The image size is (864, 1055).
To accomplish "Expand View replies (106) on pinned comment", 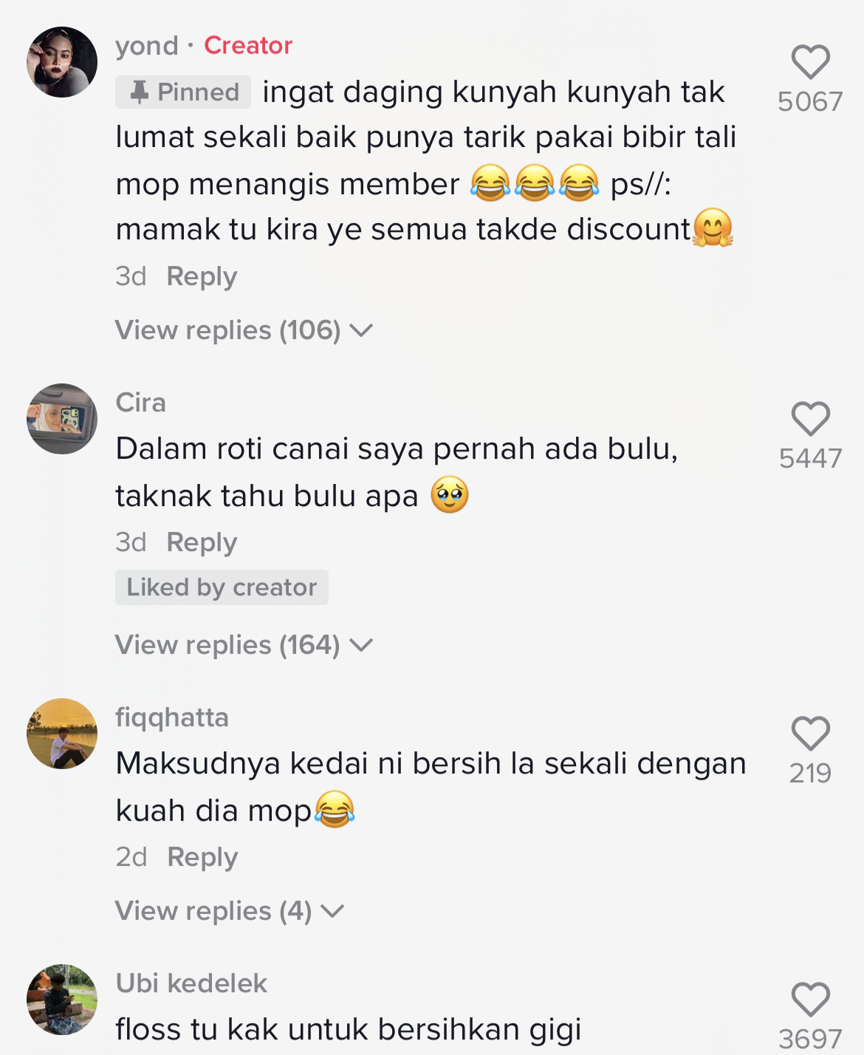I will [x=244, y=330].
